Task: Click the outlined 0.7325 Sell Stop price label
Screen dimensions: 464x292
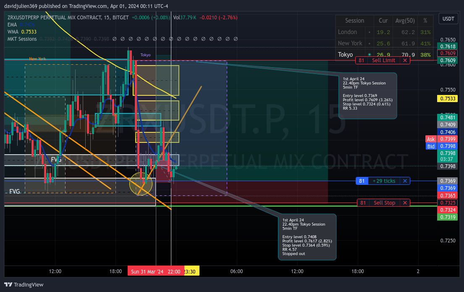Action: [448, 203]
